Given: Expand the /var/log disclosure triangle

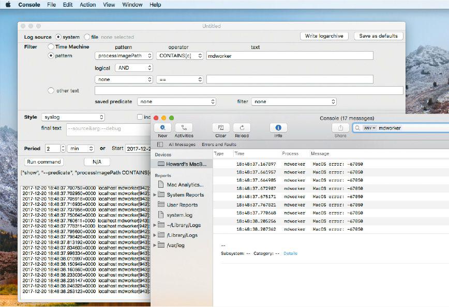Looking at the screenshot, I should pos(155,245).
